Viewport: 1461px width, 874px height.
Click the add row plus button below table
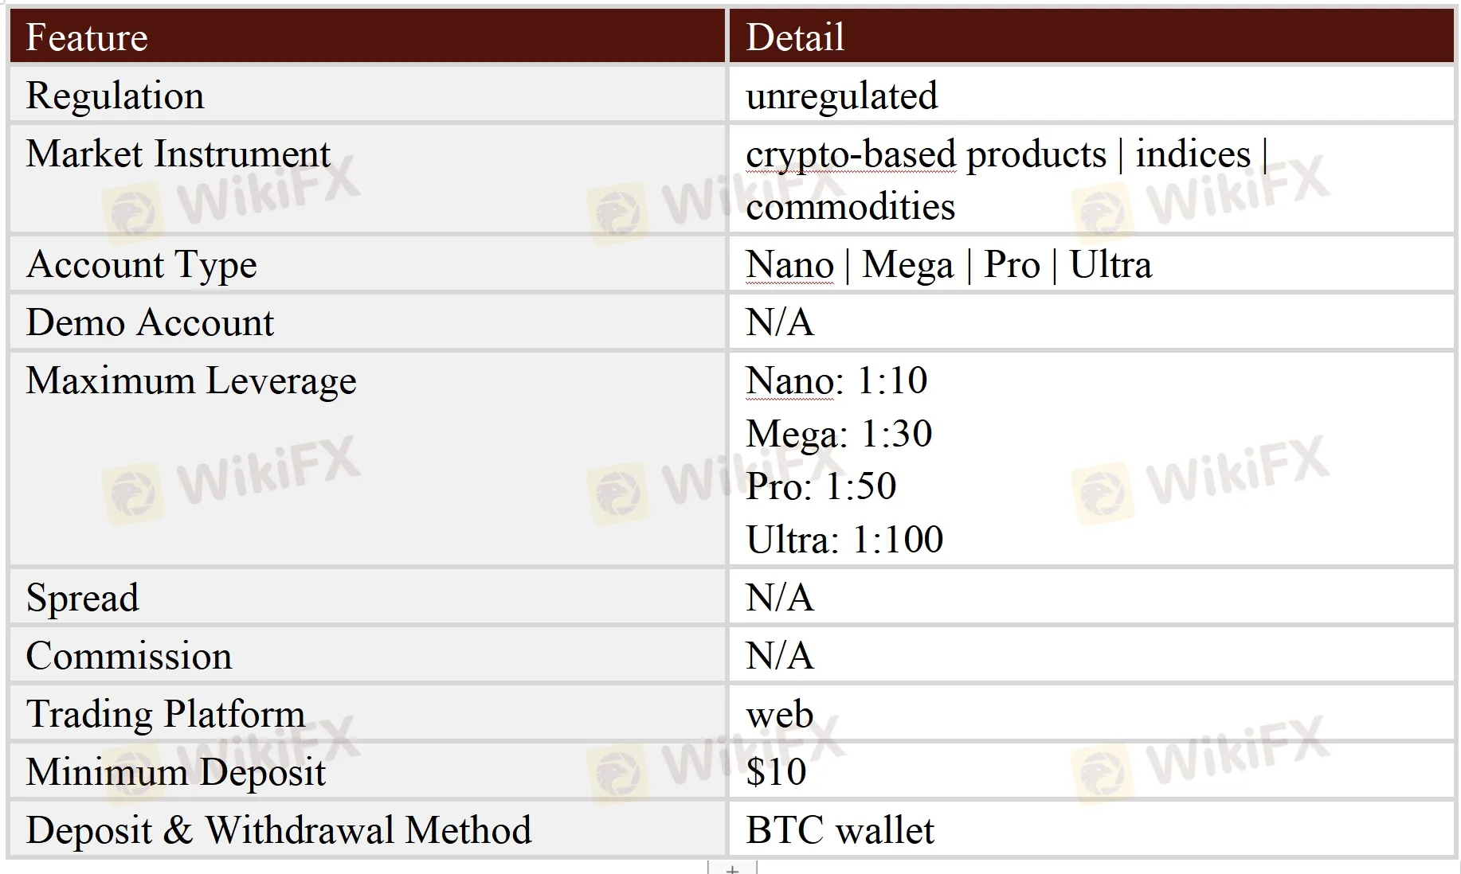point(732,868)
